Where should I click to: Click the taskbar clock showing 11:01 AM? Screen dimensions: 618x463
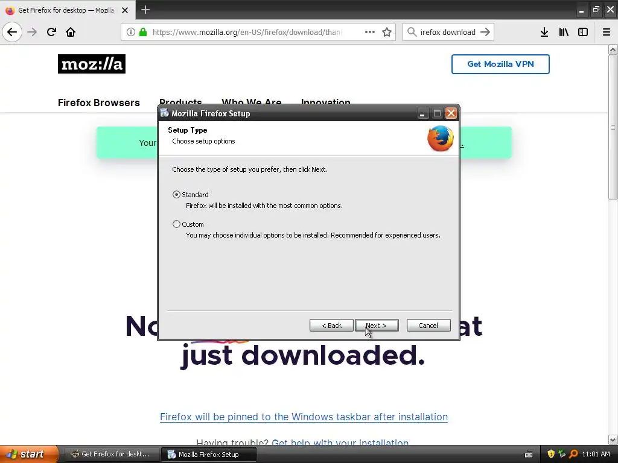(596, 454)
